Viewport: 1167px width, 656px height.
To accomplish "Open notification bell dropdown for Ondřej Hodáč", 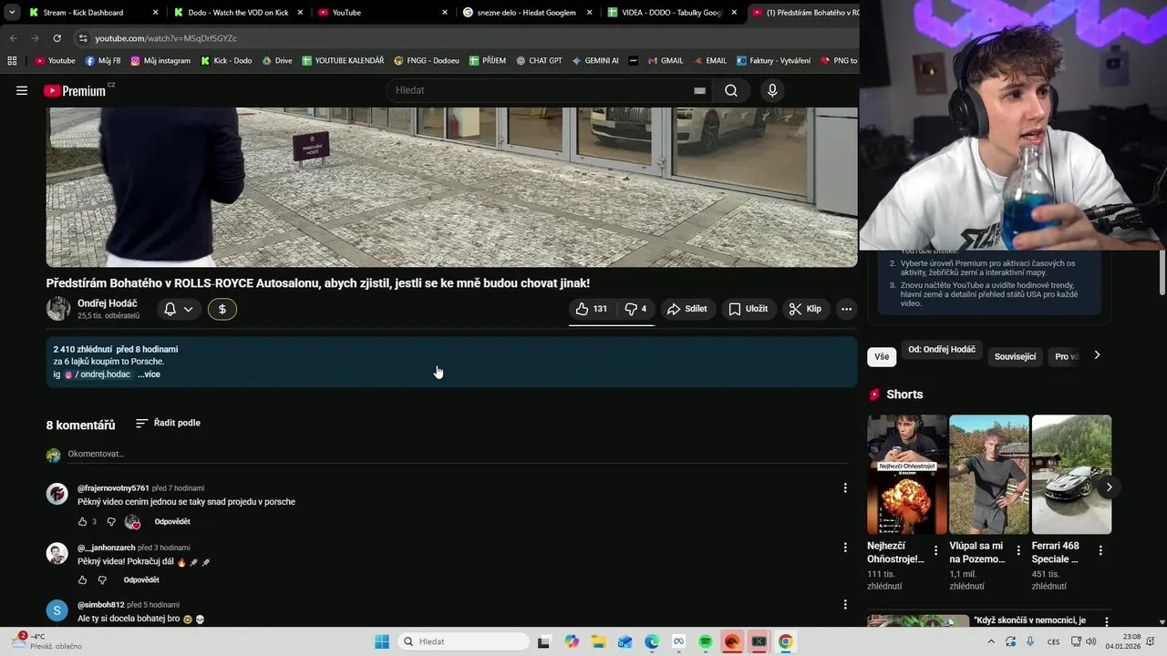I will (178, 309).
